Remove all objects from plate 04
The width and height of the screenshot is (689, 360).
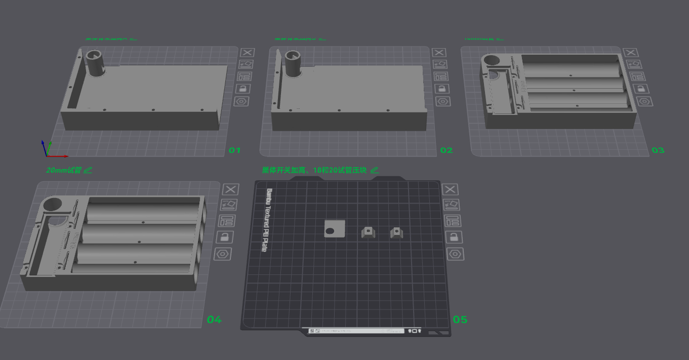pyautogui.click(x=230, y=190)
